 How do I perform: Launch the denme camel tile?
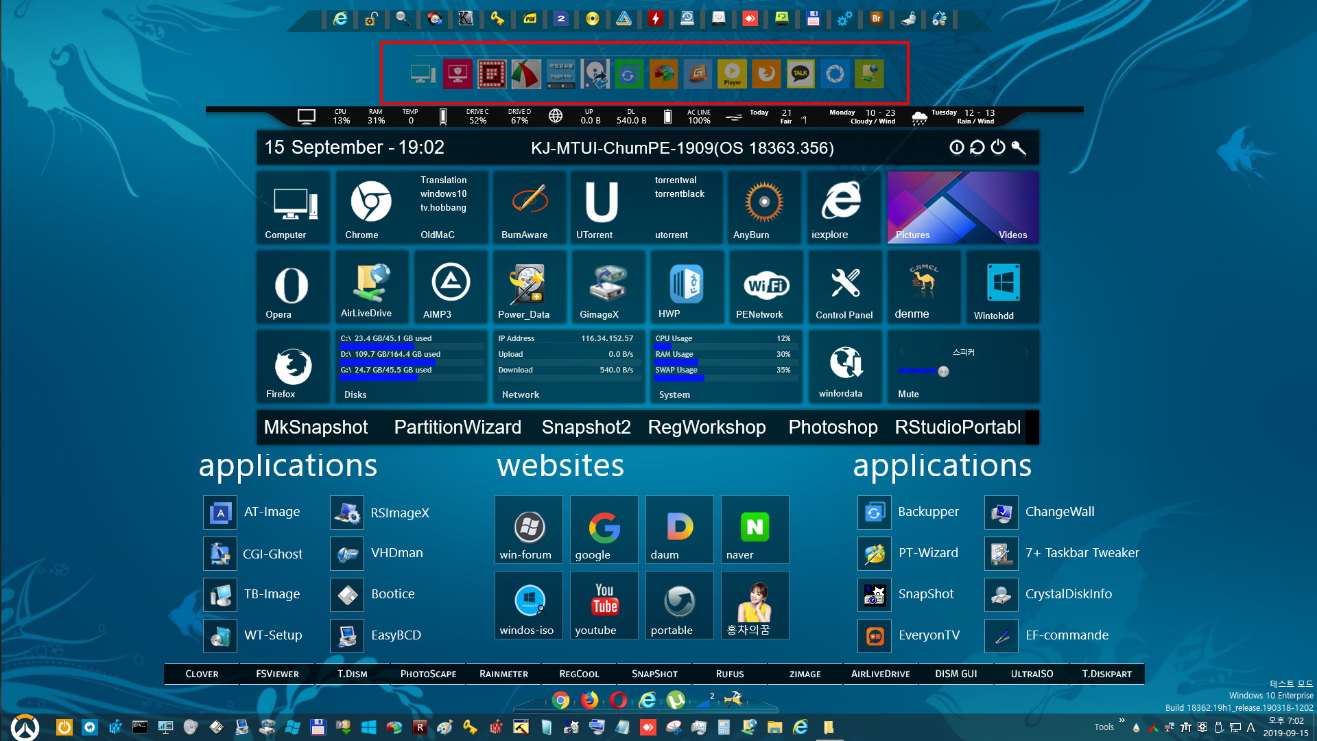pyautogui.click(x=923, y=287)
